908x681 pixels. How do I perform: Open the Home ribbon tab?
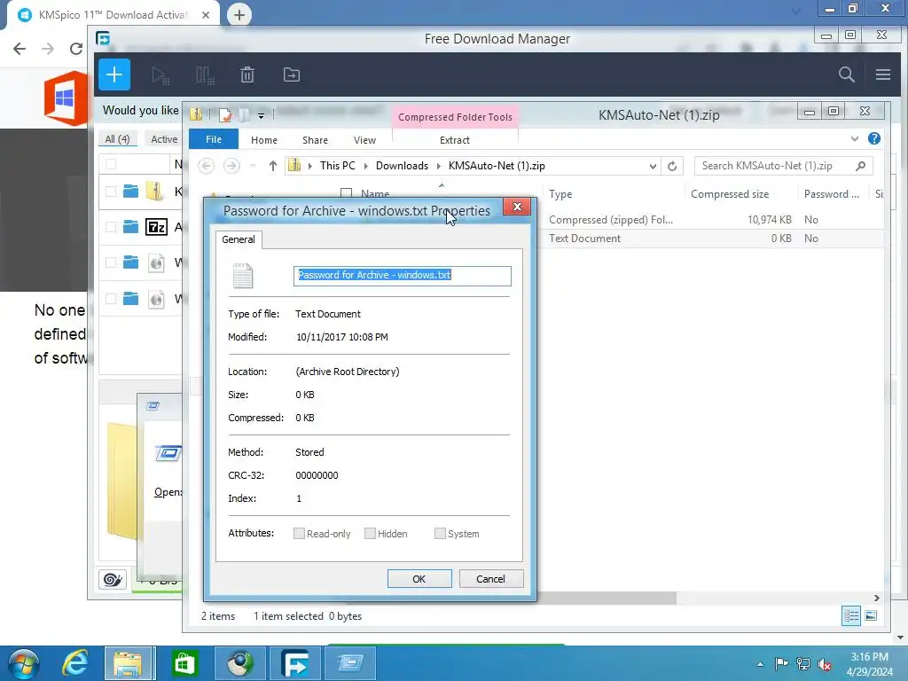264,140
